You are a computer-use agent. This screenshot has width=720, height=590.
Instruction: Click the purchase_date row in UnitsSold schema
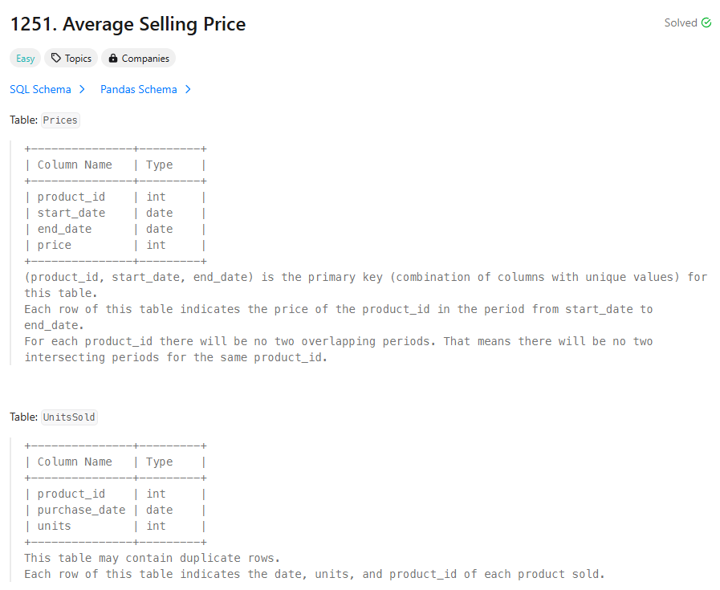click(81, 510)
